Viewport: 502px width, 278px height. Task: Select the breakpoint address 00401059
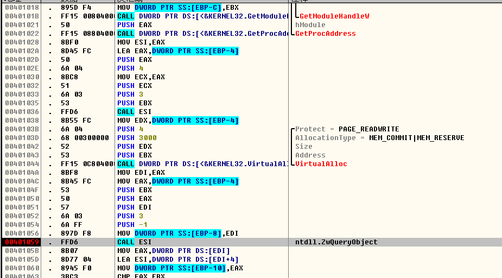tap(22, 242)
